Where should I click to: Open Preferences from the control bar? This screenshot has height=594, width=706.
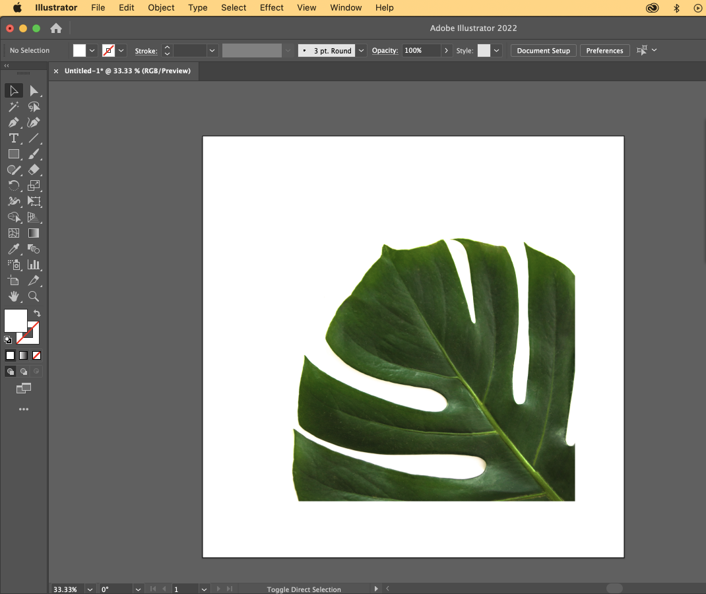click(604, 50)
